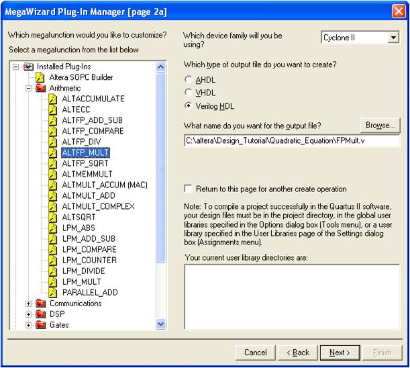Click the ALTFP_MULT megafunction icon
This screenshot has width=410, height=368.
point(52,153)
